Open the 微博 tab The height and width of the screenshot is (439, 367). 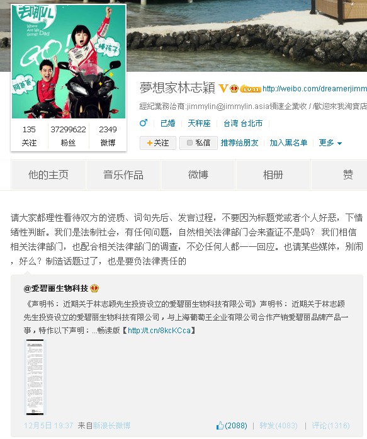[198, 174]
